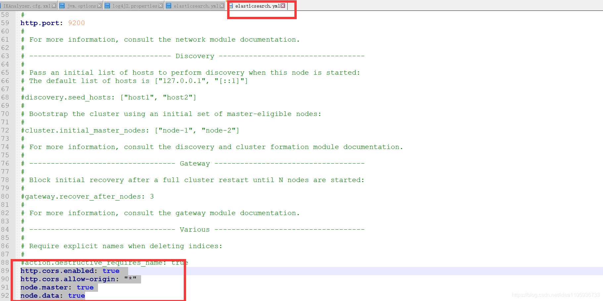This screenshot has width=603, height=301.
Task: Click the Gateway section header comment
Action: click(x=193, y=163)
